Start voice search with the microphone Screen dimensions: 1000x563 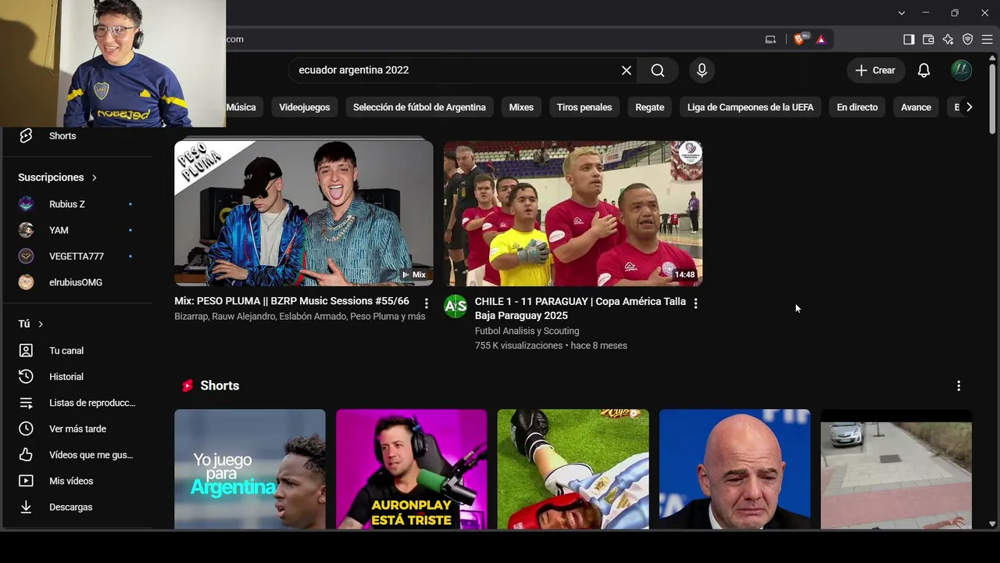702,70
